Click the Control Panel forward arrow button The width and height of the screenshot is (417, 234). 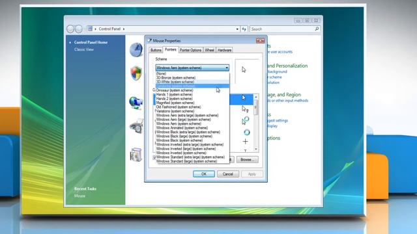(x=79, y=29)
